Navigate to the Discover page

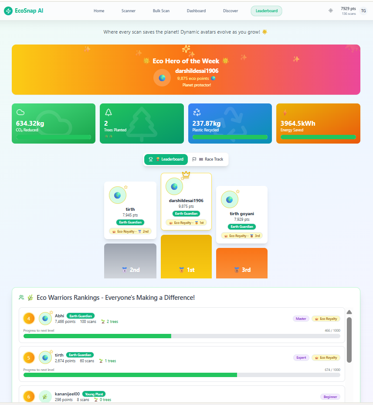231,11
